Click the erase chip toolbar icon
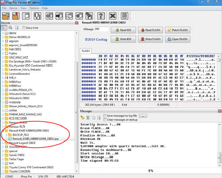Image resolution: width=222 pixels, height=178 pixels. (x=89, y=16)
